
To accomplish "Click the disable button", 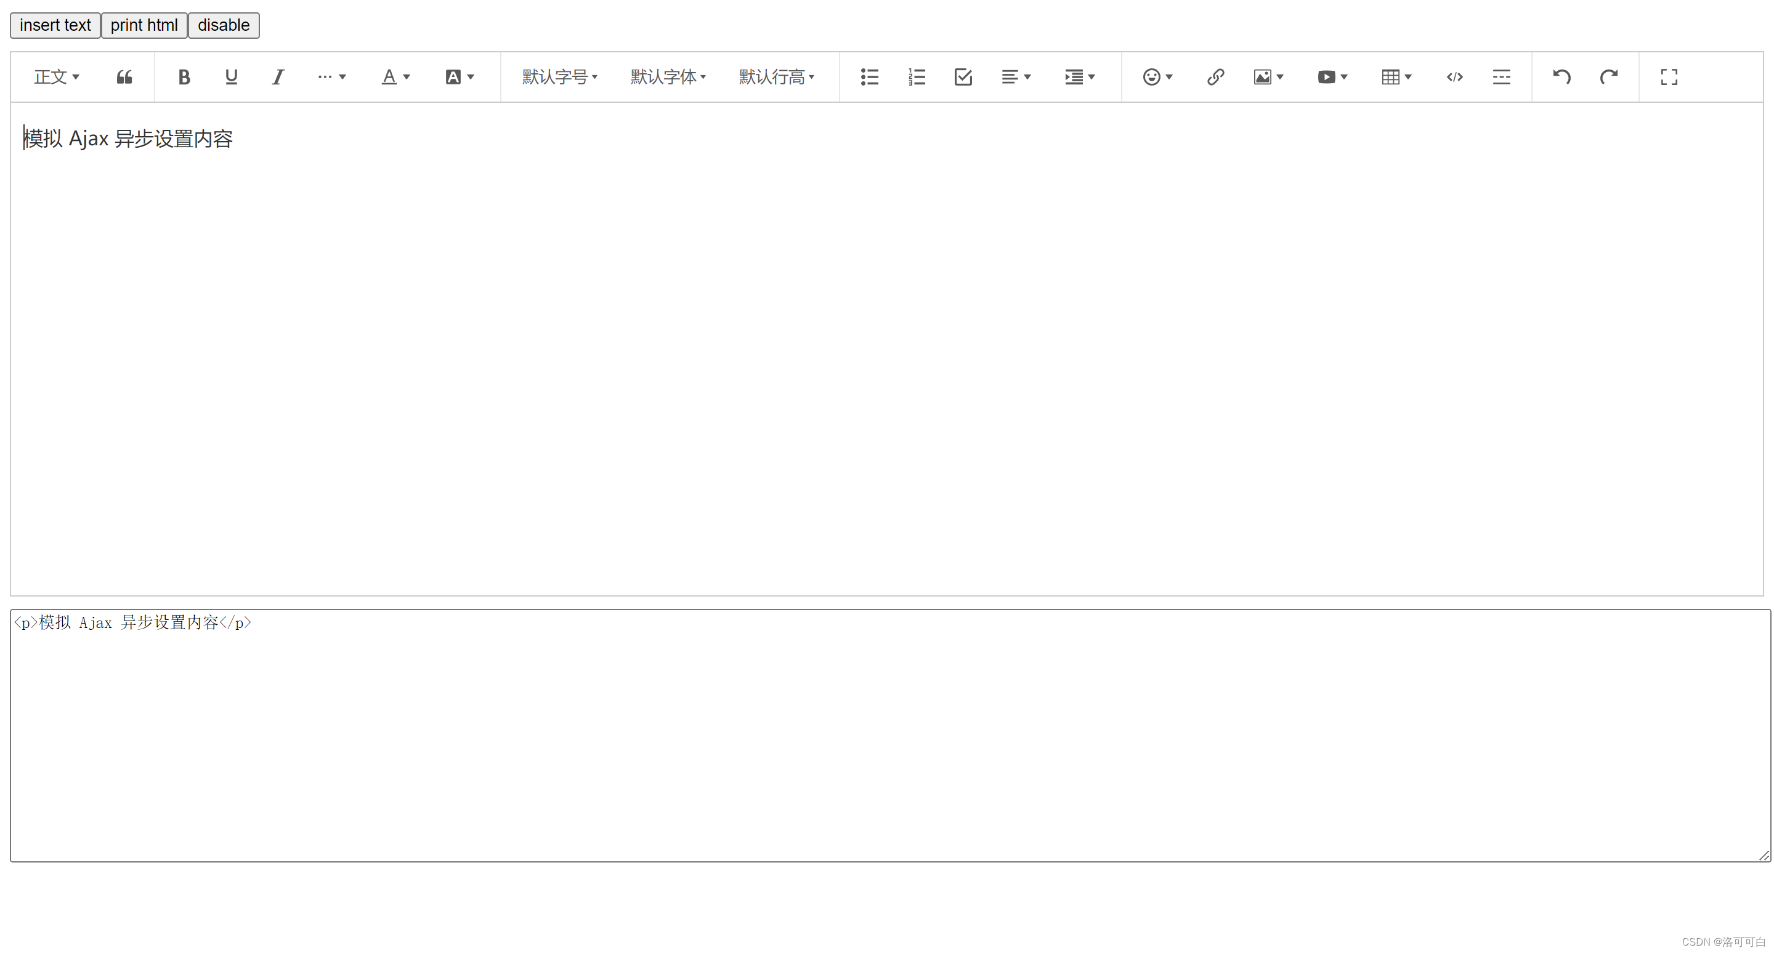I will (x=224, y=25).
